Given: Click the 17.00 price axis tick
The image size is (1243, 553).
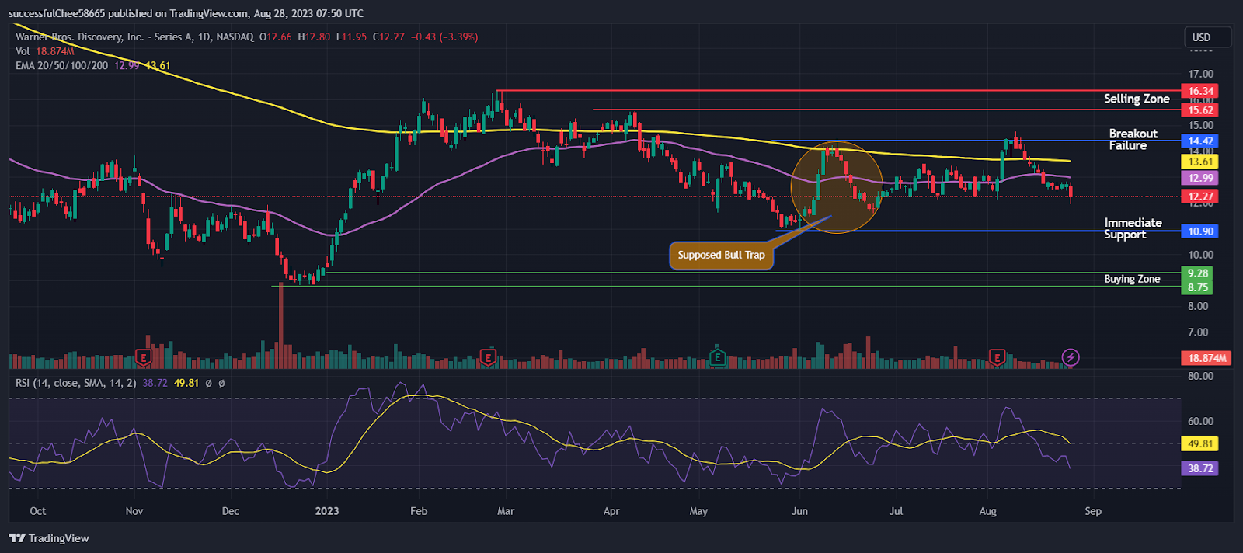Looking at the screenshot, I should pyautogui.click(x=1200, y=75).
